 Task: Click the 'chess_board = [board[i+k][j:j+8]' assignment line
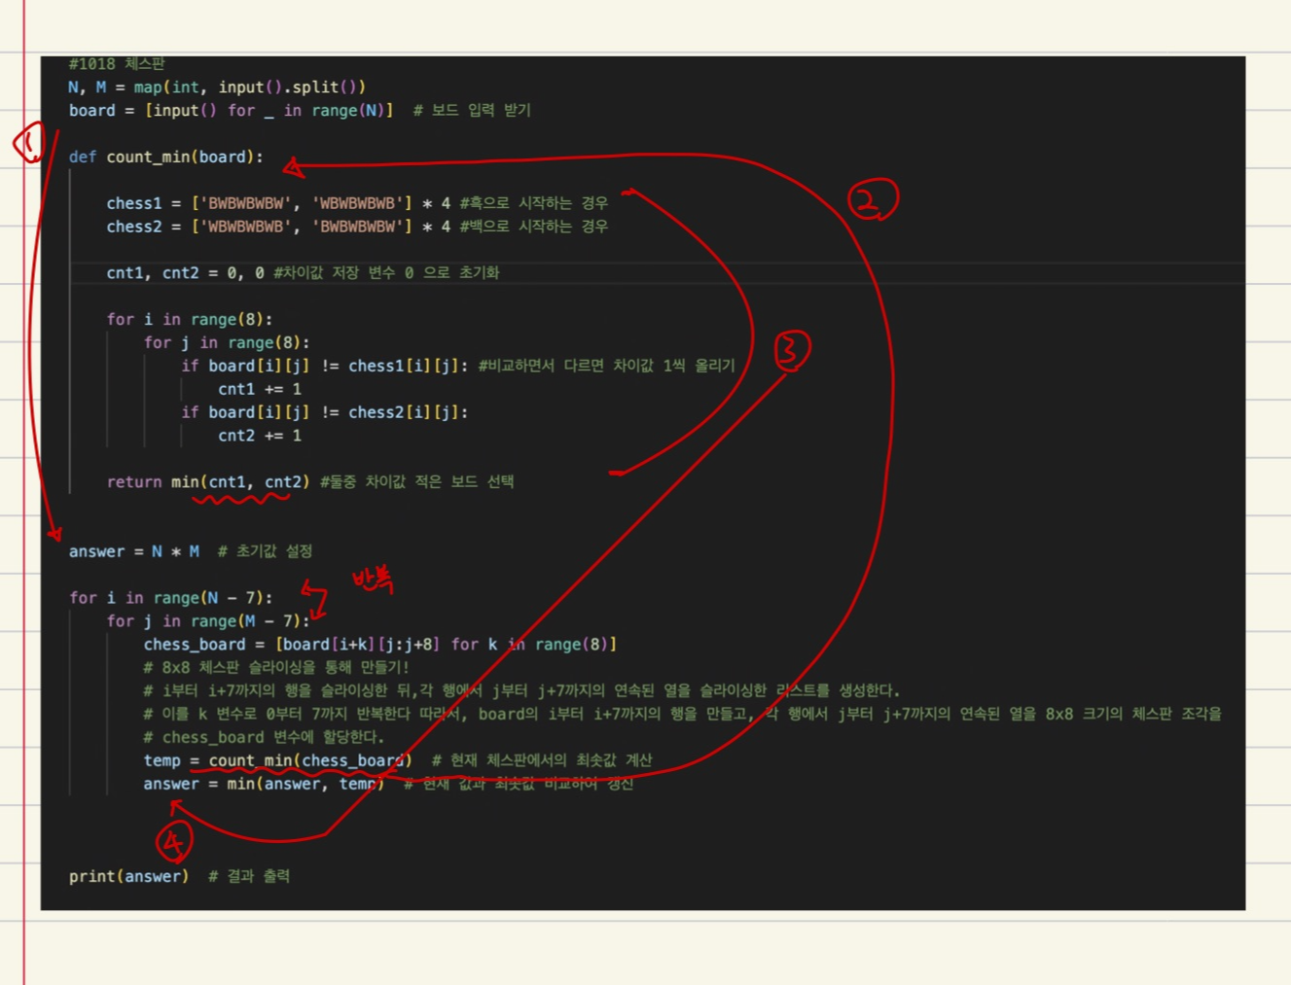coord(380,646)
